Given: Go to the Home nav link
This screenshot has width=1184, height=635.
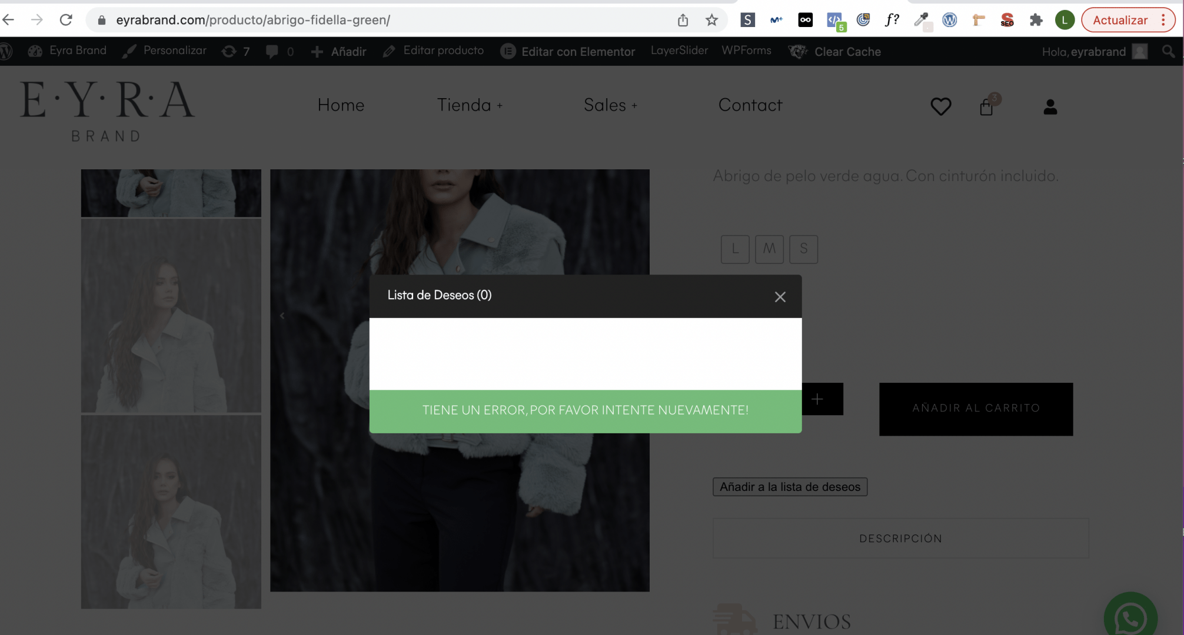Looking at the screenshot, I should 341,105.
